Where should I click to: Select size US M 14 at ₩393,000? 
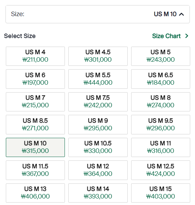click(98, 193)
